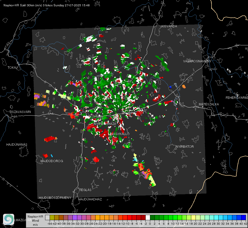
Task: Click the multicolored storm cell north of Téglás area
Action: [144, 170]
